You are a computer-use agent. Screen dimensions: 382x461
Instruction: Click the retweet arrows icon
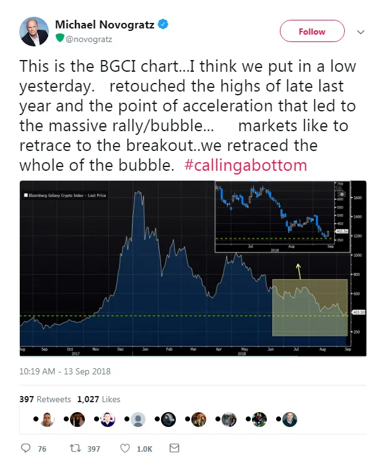[75, 448]
